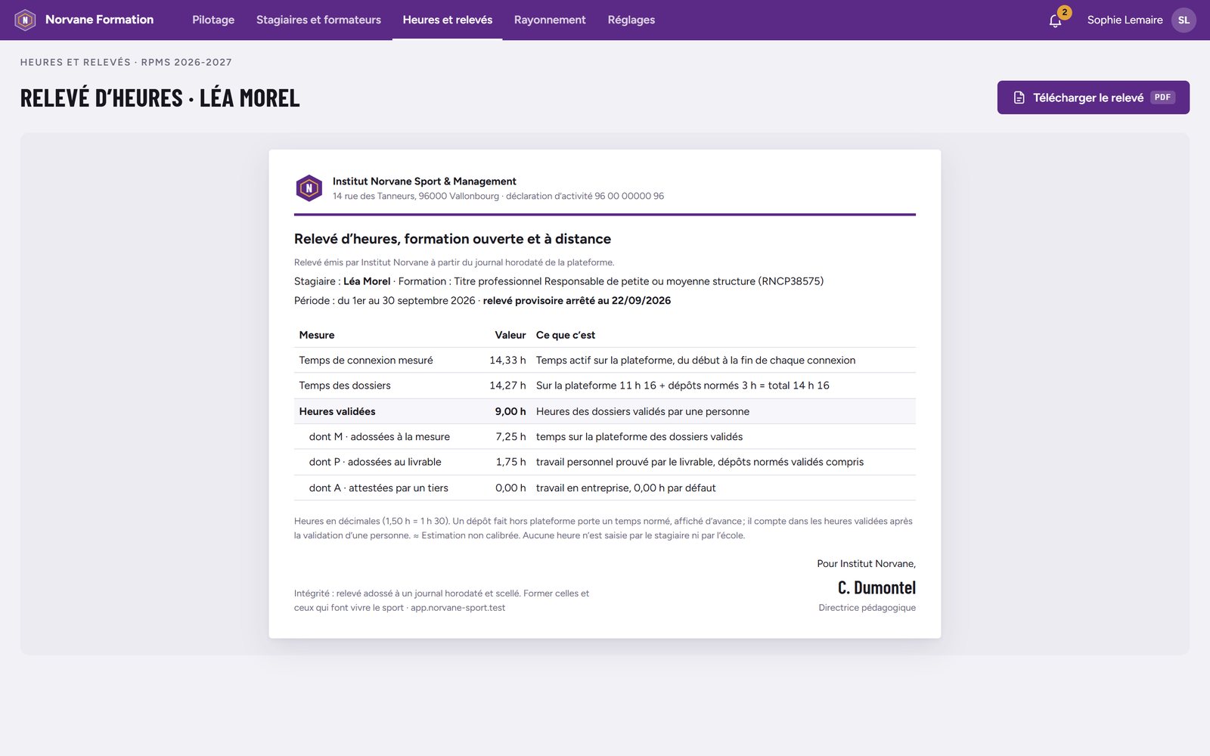
Task: Click the Norvane Formation hexagon logo
Action: point(25,20)
